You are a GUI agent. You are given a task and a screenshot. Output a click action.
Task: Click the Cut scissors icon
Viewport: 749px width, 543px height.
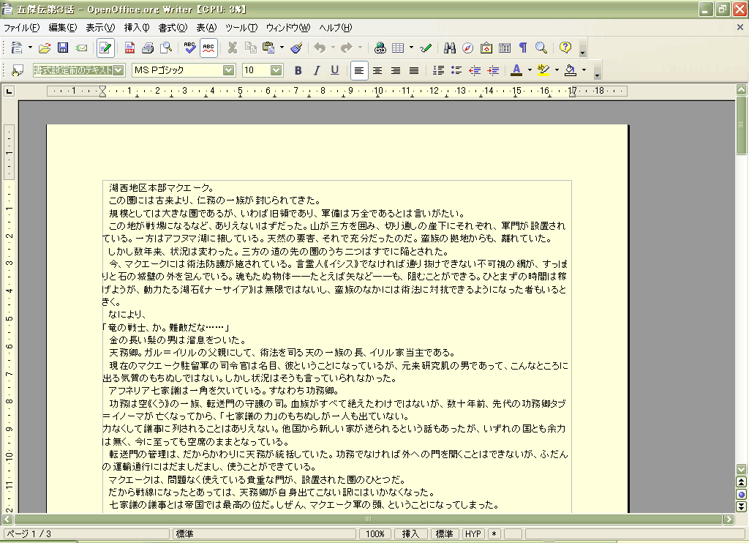click(x=233, y=48)
